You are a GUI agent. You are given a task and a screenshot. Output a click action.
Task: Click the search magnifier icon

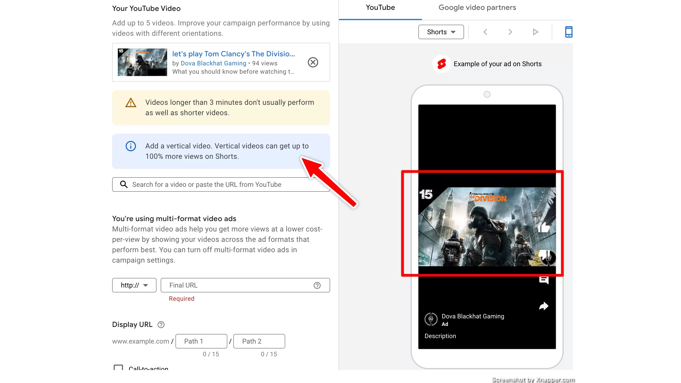(x=124, y=184)
